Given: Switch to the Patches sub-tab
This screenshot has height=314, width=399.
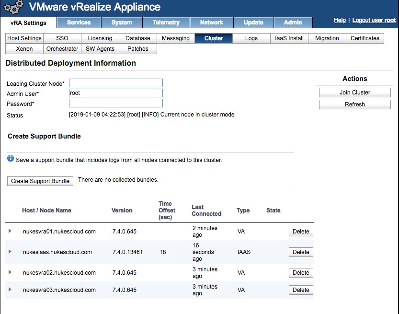Looking at the screenshot, I should [138, 49].
